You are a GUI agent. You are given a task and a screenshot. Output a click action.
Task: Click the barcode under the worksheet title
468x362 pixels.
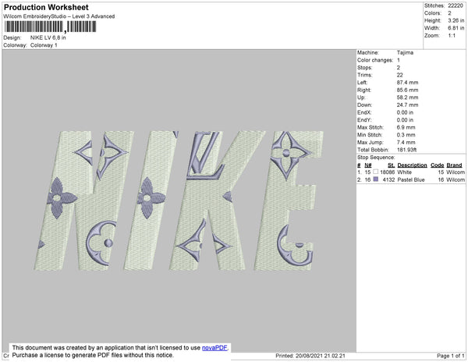(x=50, y=27)
